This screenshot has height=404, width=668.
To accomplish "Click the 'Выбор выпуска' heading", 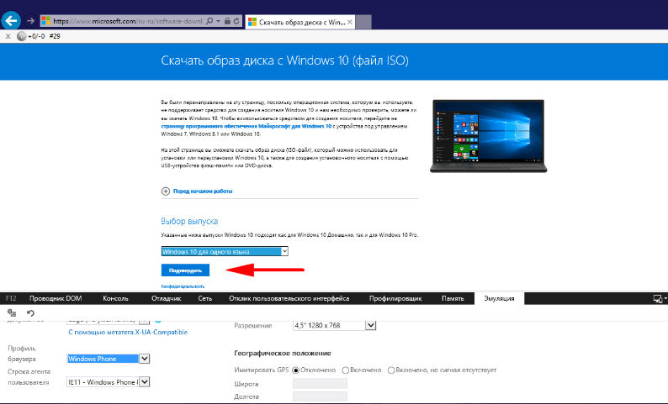I will coord(189,221).
